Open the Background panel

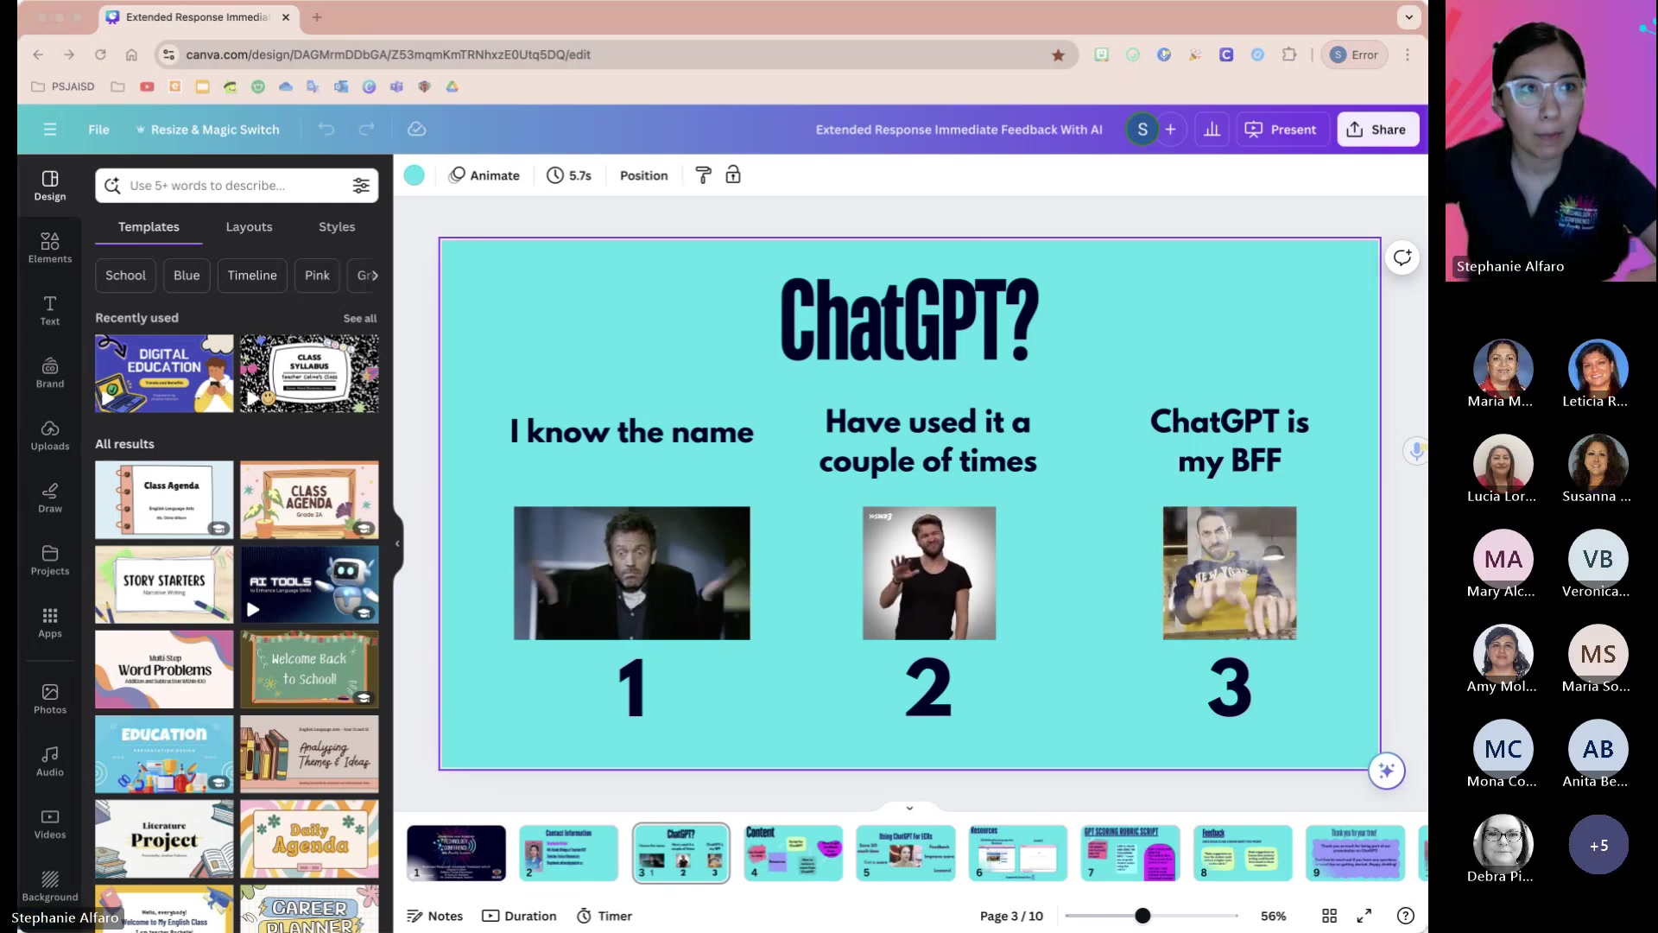coord(50,885)
